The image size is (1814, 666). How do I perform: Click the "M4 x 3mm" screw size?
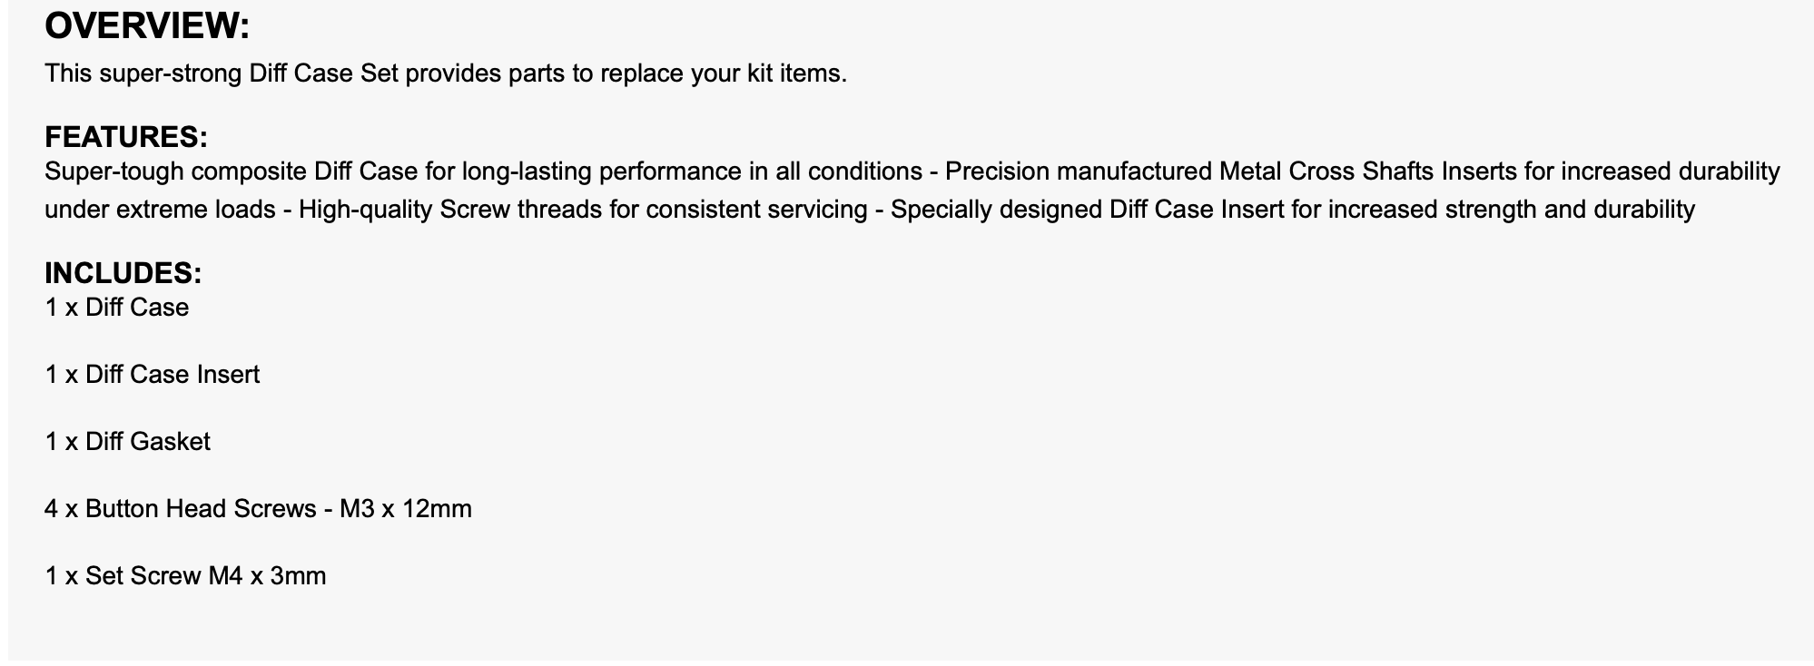coord(267,576)
